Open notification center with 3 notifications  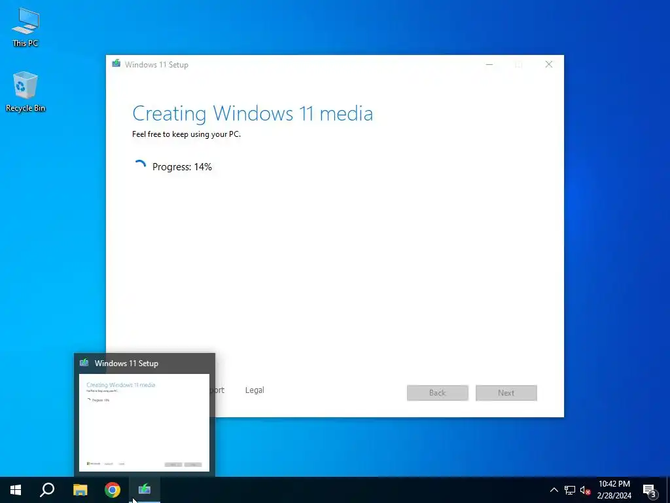coord(649,491)
